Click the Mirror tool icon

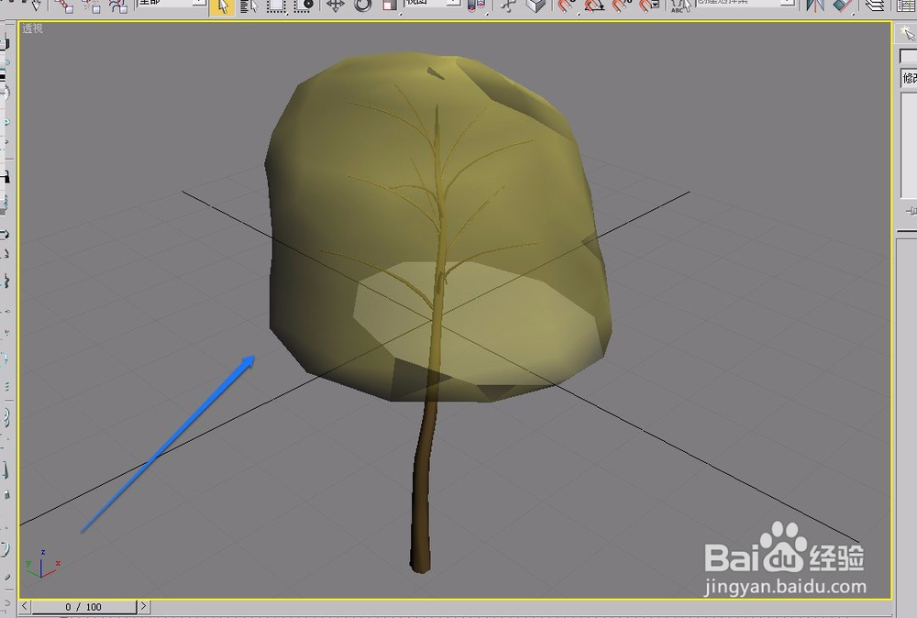[x=814, y=6]
